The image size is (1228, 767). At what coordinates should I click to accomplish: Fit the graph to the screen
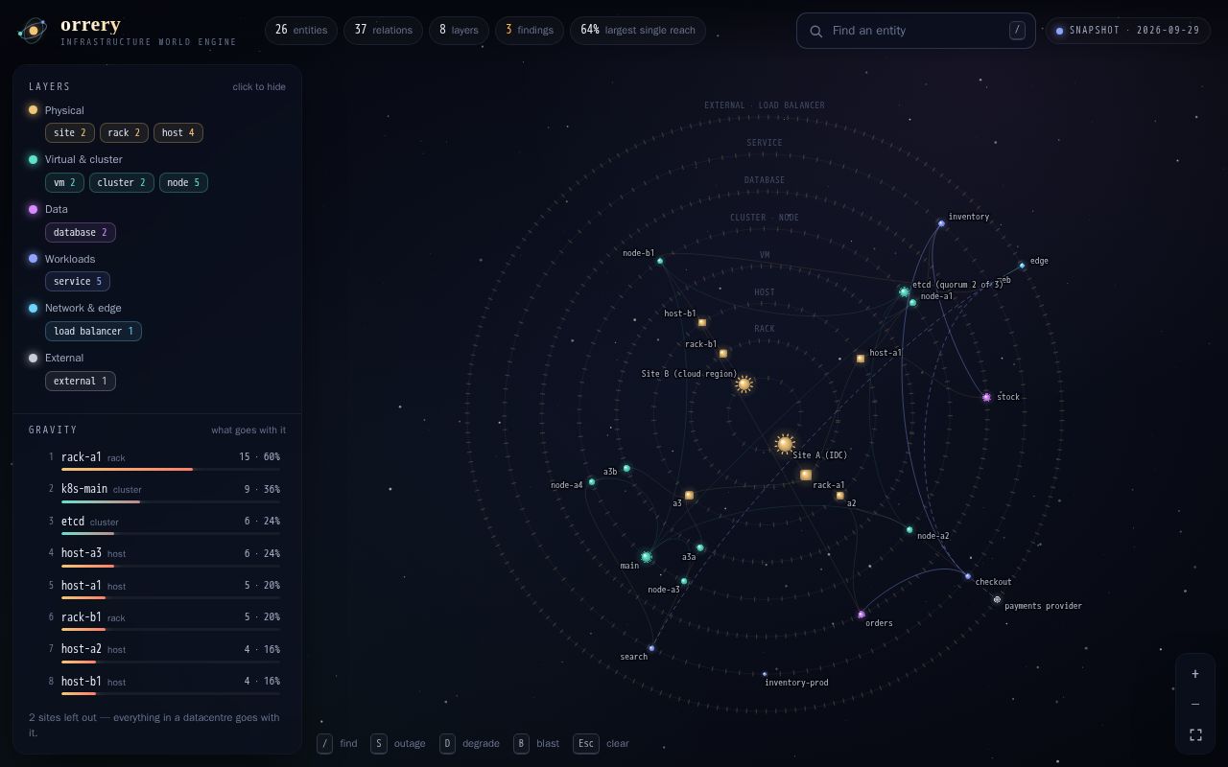tap(1195, 735)
